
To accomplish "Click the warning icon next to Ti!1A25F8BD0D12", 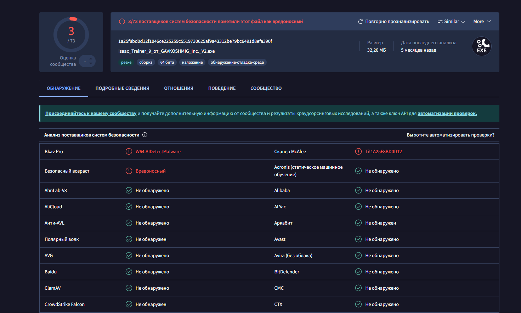I will (x=358, y=151).
